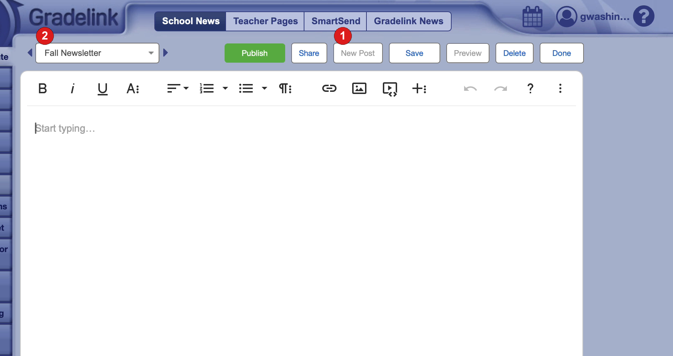The image size is (673, 356).
Task: Open paragraph format options
Action: (285, 88)
